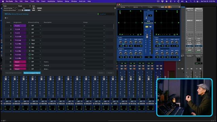Click left panner Divergence front knob
This screenshot has height=122, width=217.
[121, 54]
